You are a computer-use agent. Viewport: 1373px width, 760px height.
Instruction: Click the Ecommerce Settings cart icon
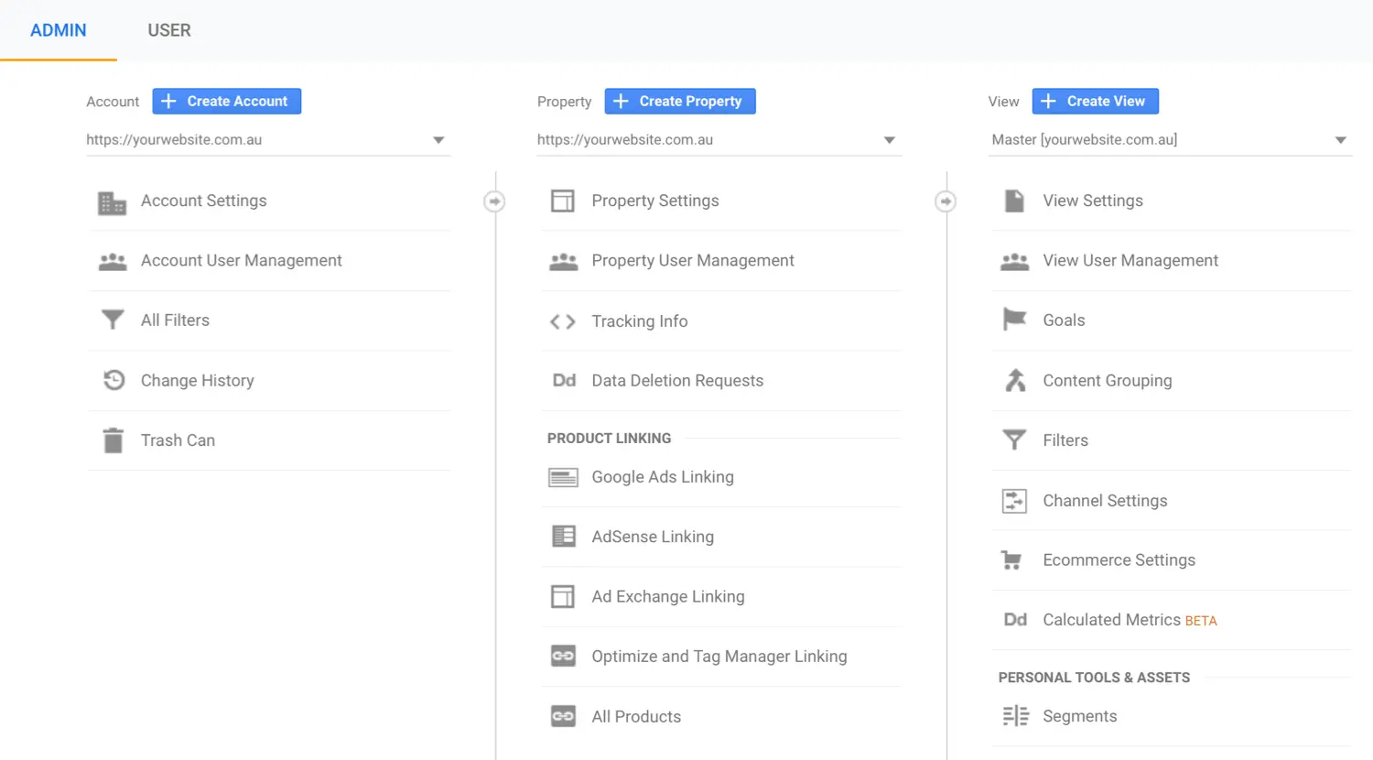[1011, 560]
